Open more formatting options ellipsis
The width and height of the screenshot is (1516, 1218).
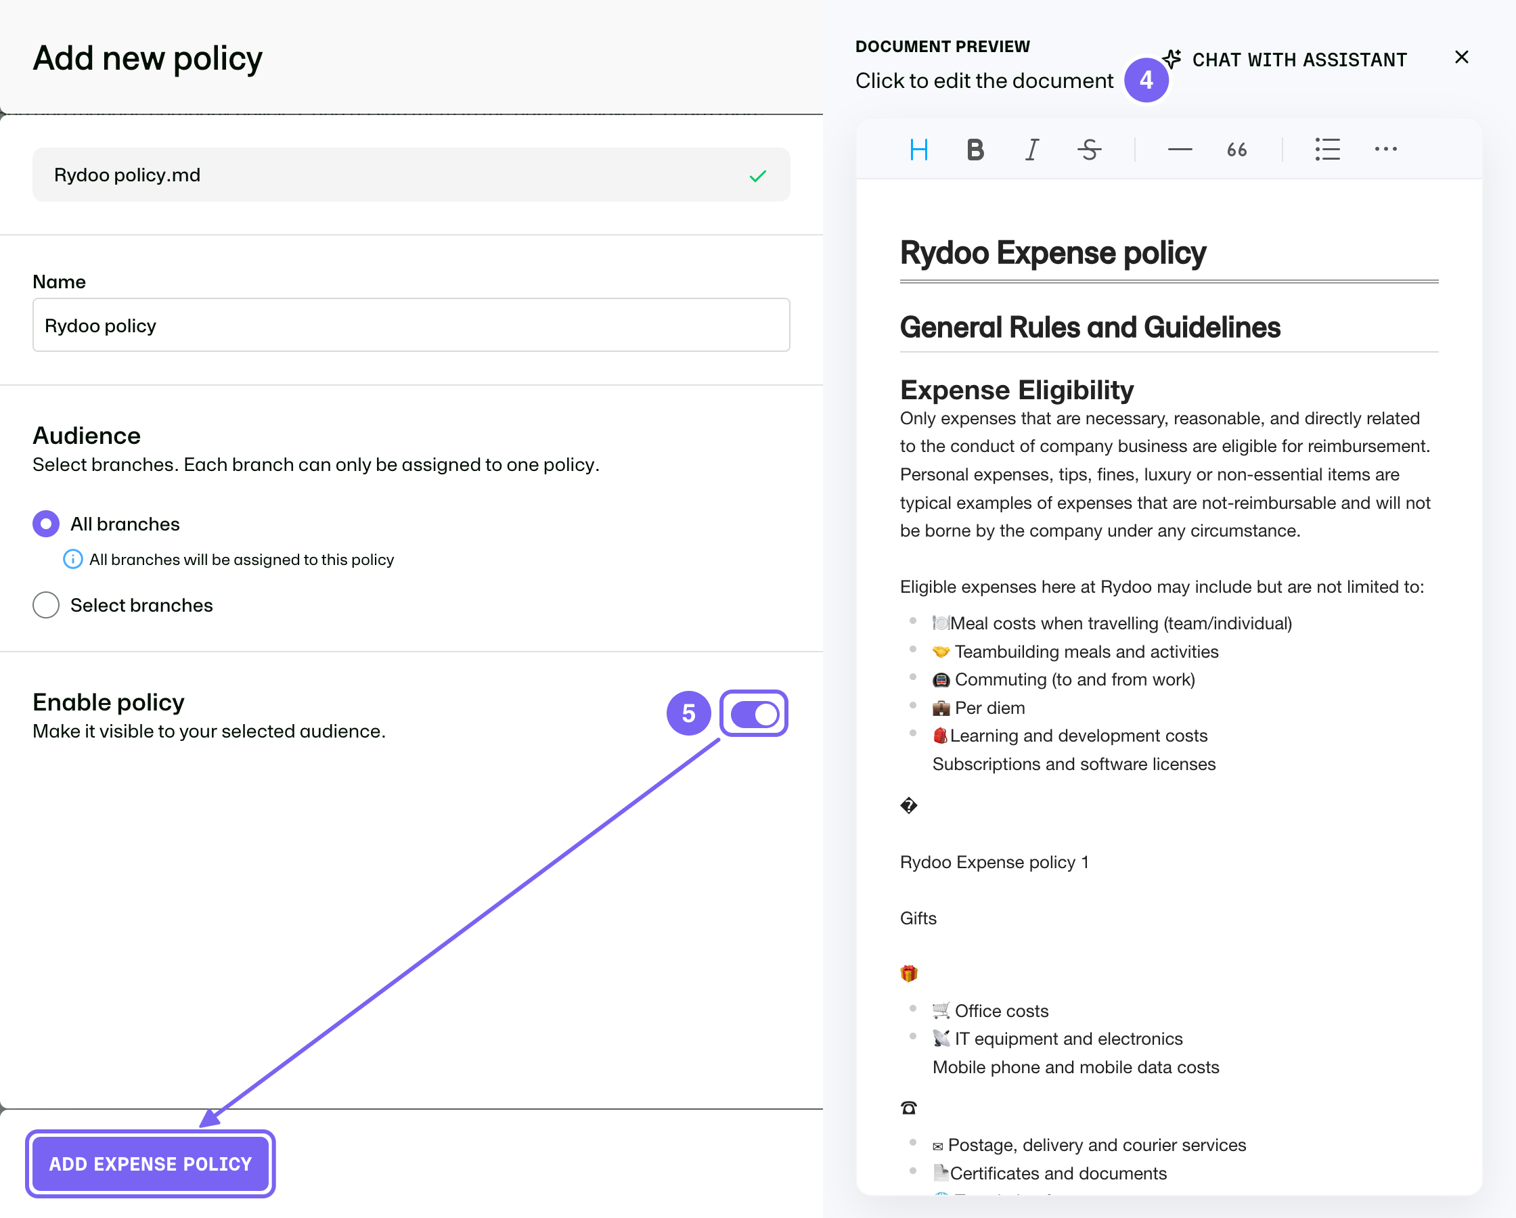(x=1385, y=149)
